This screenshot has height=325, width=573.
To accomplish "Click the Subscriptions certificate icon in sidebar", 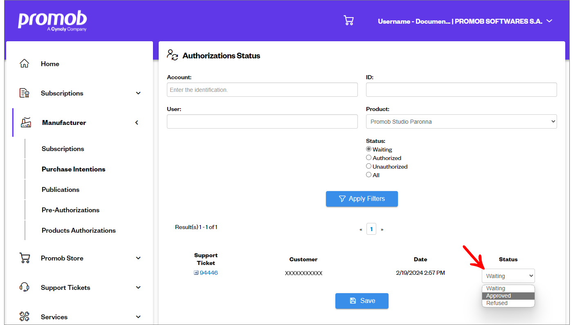I will point(25,93).
